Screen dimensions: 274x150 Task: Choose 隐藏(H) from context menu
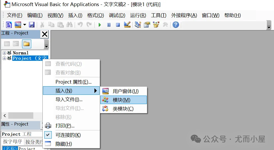(71, 144)
